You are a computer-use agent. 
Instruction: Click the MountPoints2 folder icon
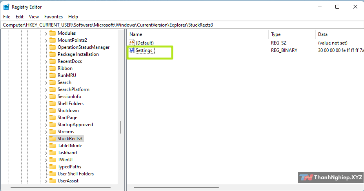click(x=53, y=40)
